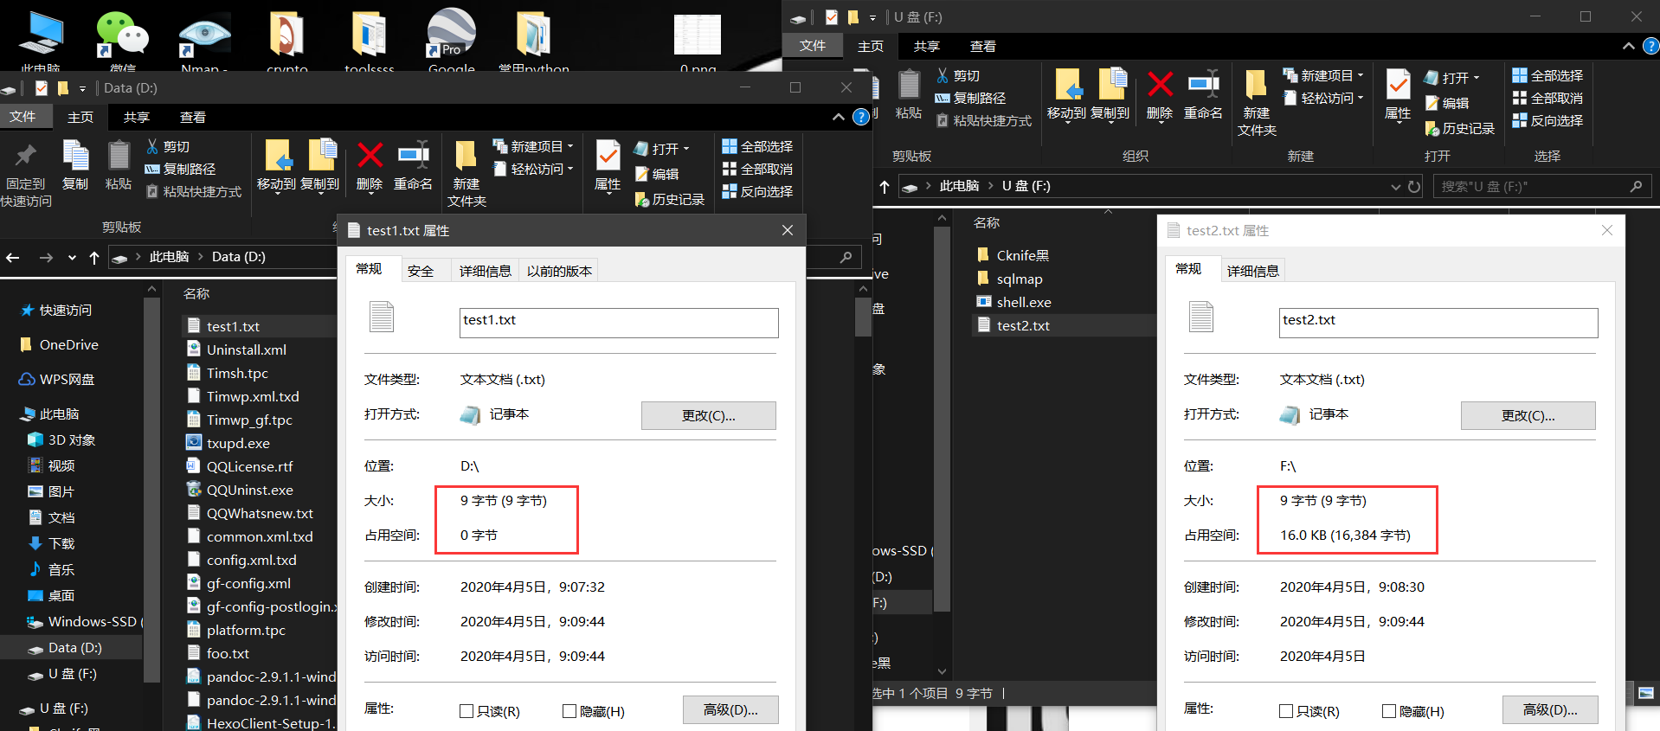Screen dimensions: 1660x731
Task: Switch to Previous versions tab in test1.txt properties
Action: point(559,271)
